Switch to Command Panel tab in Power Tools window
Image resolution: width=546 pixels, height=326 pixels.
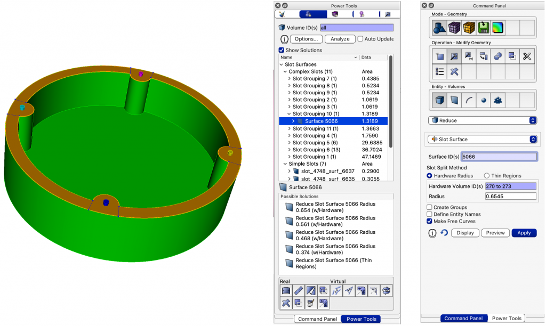317,319
